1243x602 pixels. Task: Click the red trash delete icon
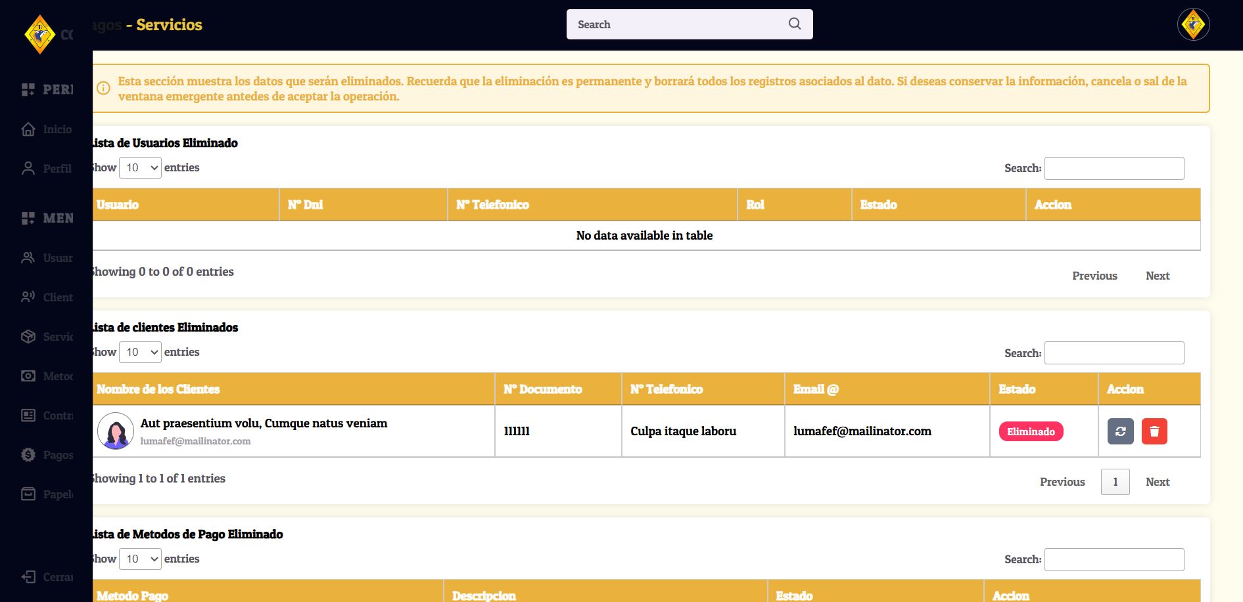click(x=1154, y=431)
